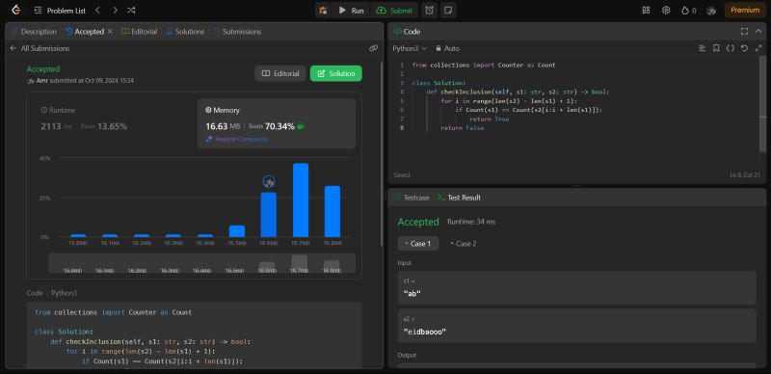Go back to All Submissions
This screenshot has height=374, width=771.
pyautogui.click(x=40, y=48)
